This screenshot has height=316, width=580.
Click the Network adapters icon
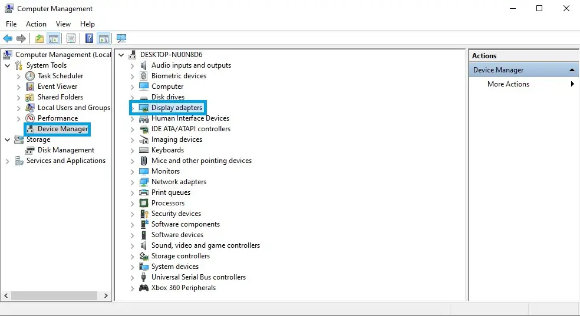[x=143, y=182]
